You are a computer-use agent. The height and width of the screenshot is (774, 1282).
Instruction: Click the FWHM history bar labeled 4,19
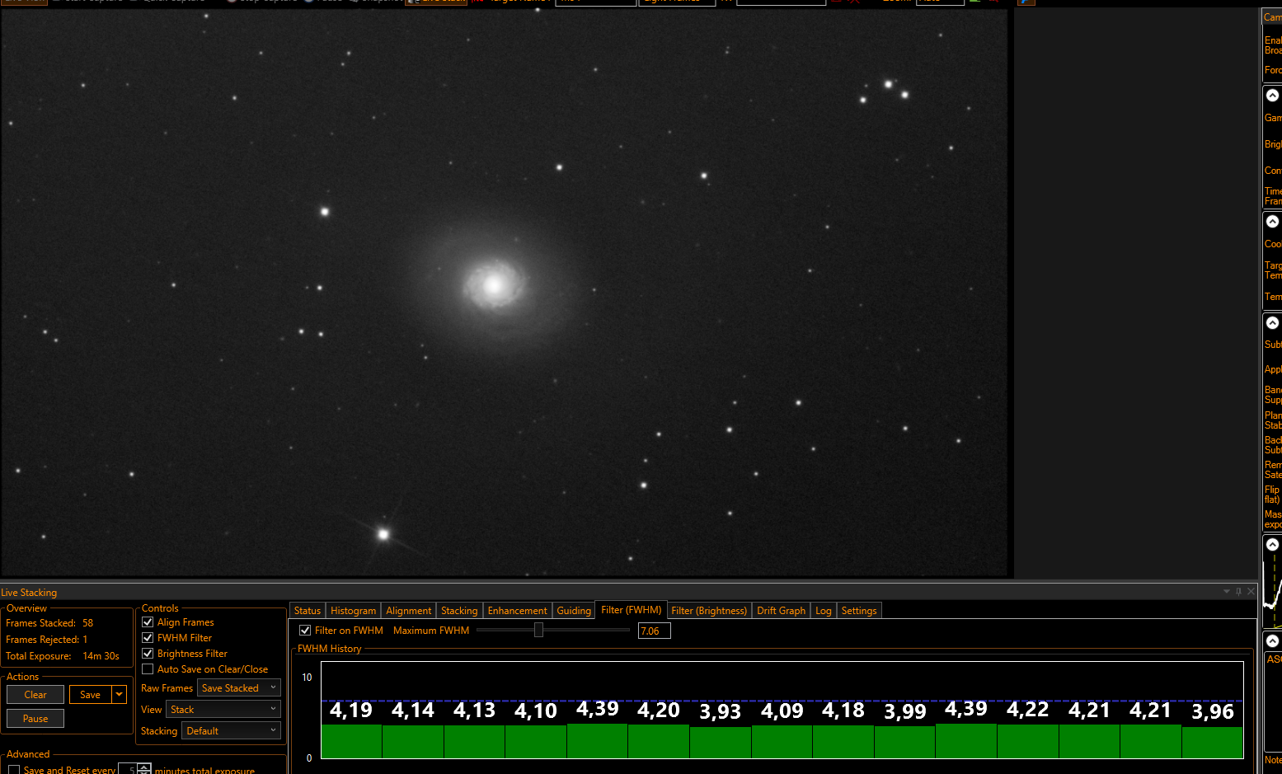pos(351,741)
